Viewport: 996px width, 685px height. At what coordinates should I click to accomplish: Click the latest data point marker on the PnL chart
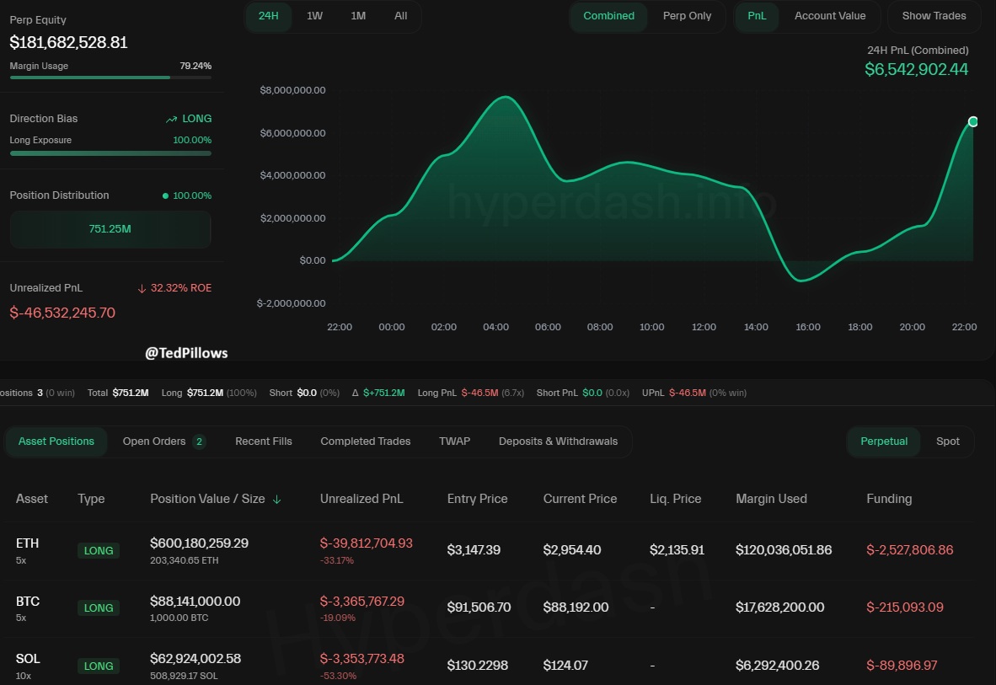point(972,121)
